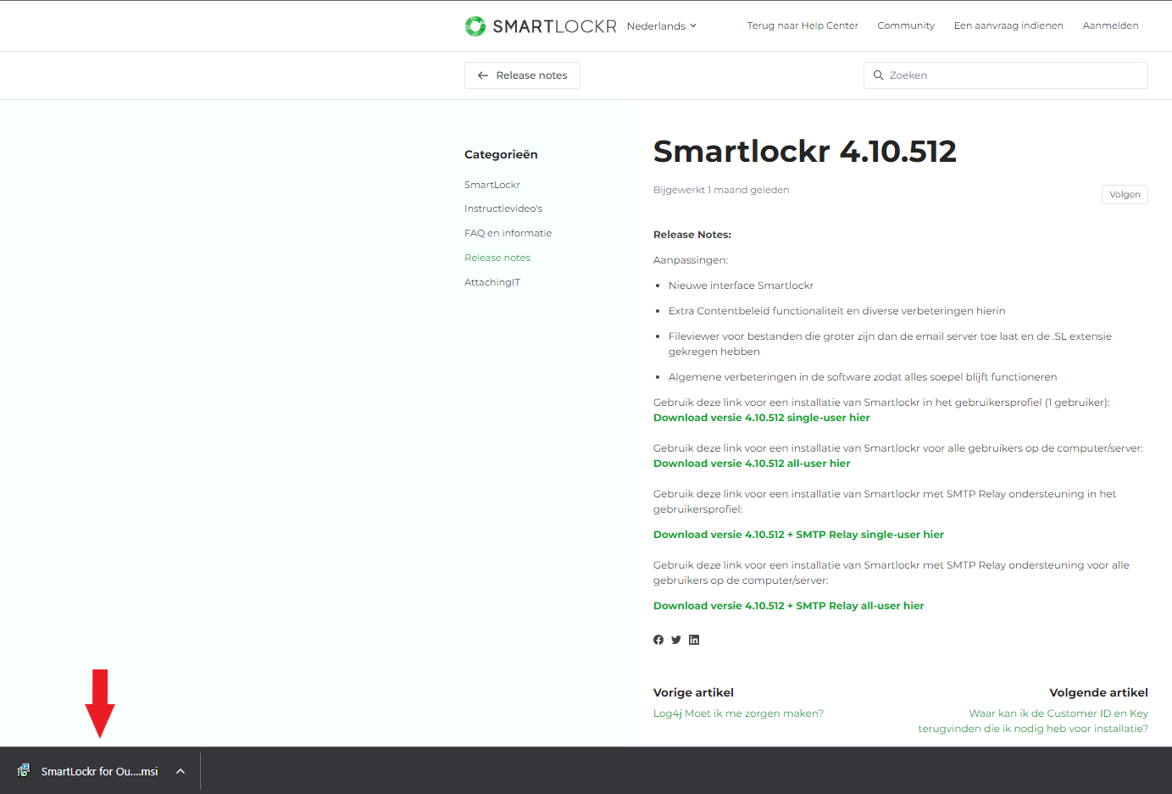Click the Vorige artikel heading
Viewport: 1172px width, 794px height.
click(693, 692)
